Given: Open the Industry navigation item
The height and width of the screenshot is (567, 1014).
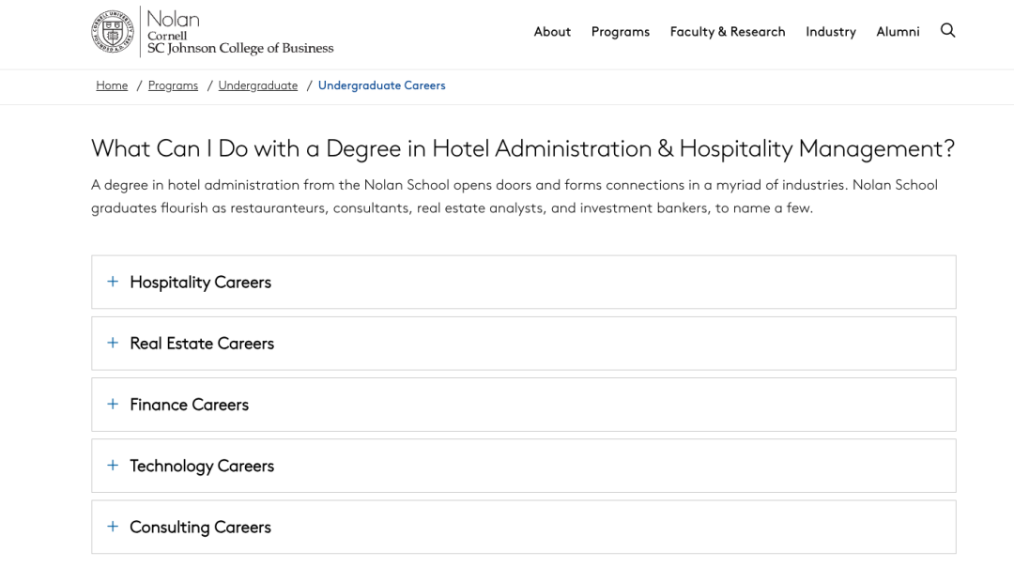Looking at the screenshot, I should point(830,32).
